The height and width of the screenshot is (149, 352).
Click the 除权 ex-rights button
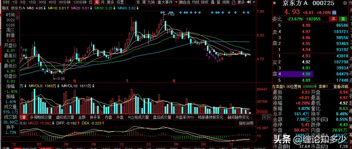coord(205,2)
